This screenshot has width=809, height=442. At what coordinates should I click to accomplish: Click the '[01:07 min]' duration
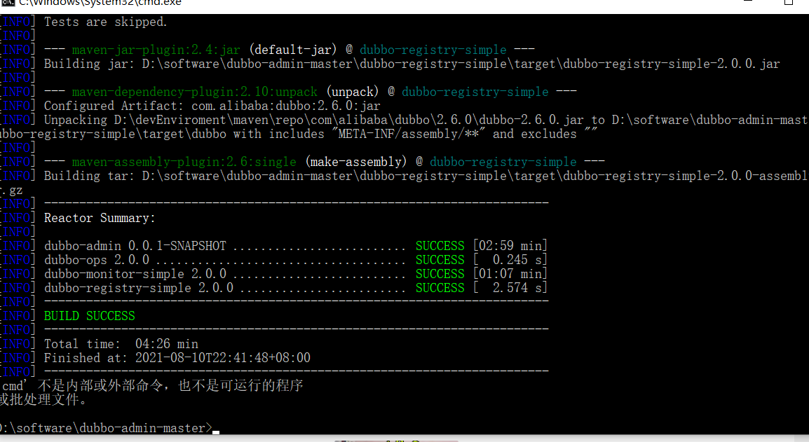point(510,274)
